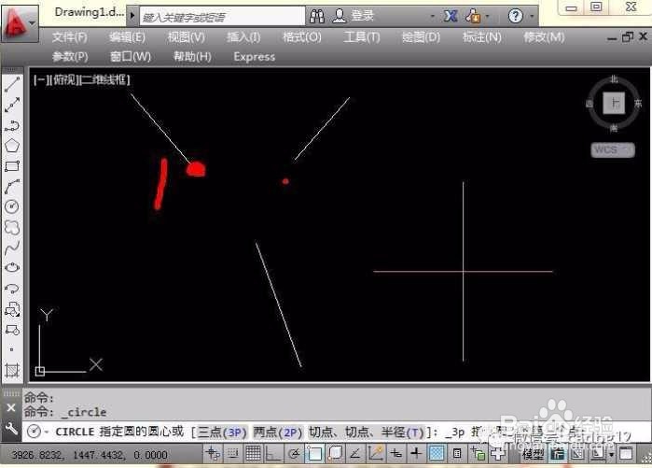Select the Rectangle tool
Image resolution: width=652 pixels, height=468 pixels.
point(12,166)
